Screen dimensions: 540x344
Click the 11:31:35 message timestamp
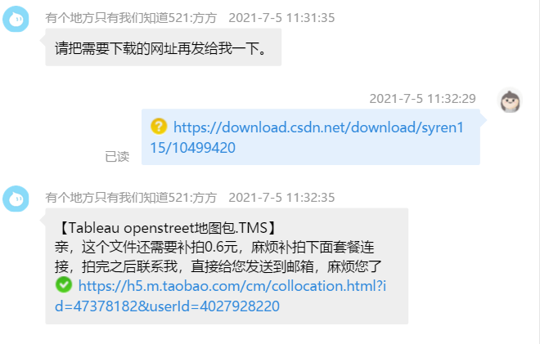[281, 18]
